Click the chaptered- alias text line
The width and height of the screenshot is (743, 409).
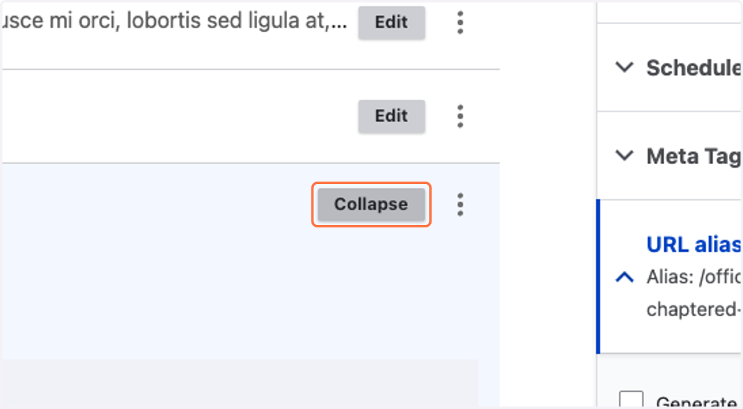(x=693, y=309)
